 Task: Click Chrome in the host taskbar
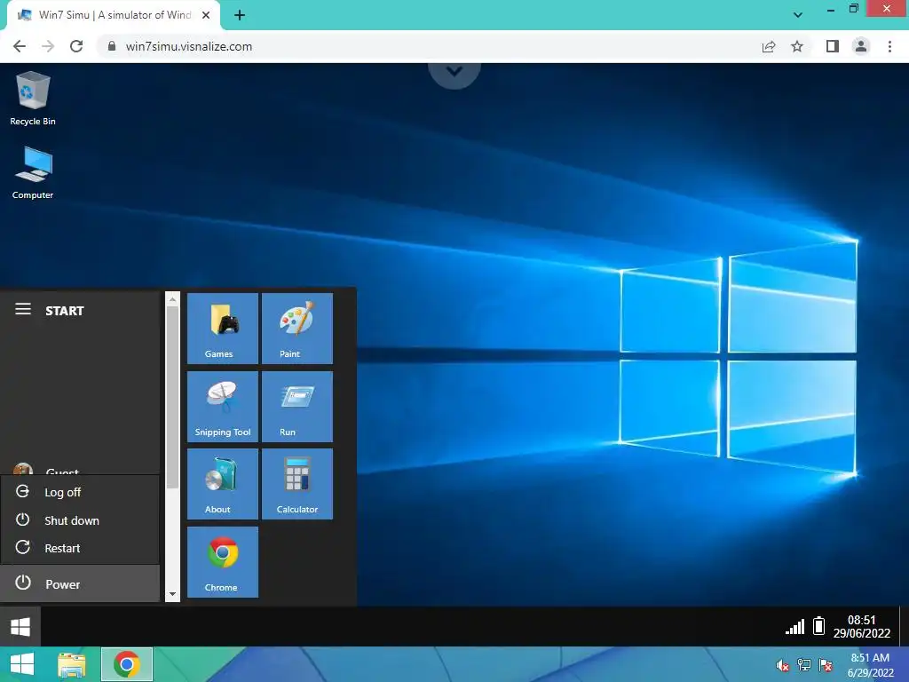(x=127, y=664)
